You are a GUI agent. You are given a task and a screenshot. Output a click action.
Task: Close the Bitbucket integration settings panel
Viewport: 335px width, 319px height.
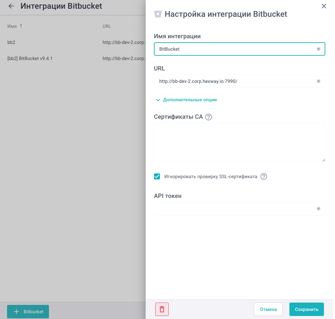(324, 6)
